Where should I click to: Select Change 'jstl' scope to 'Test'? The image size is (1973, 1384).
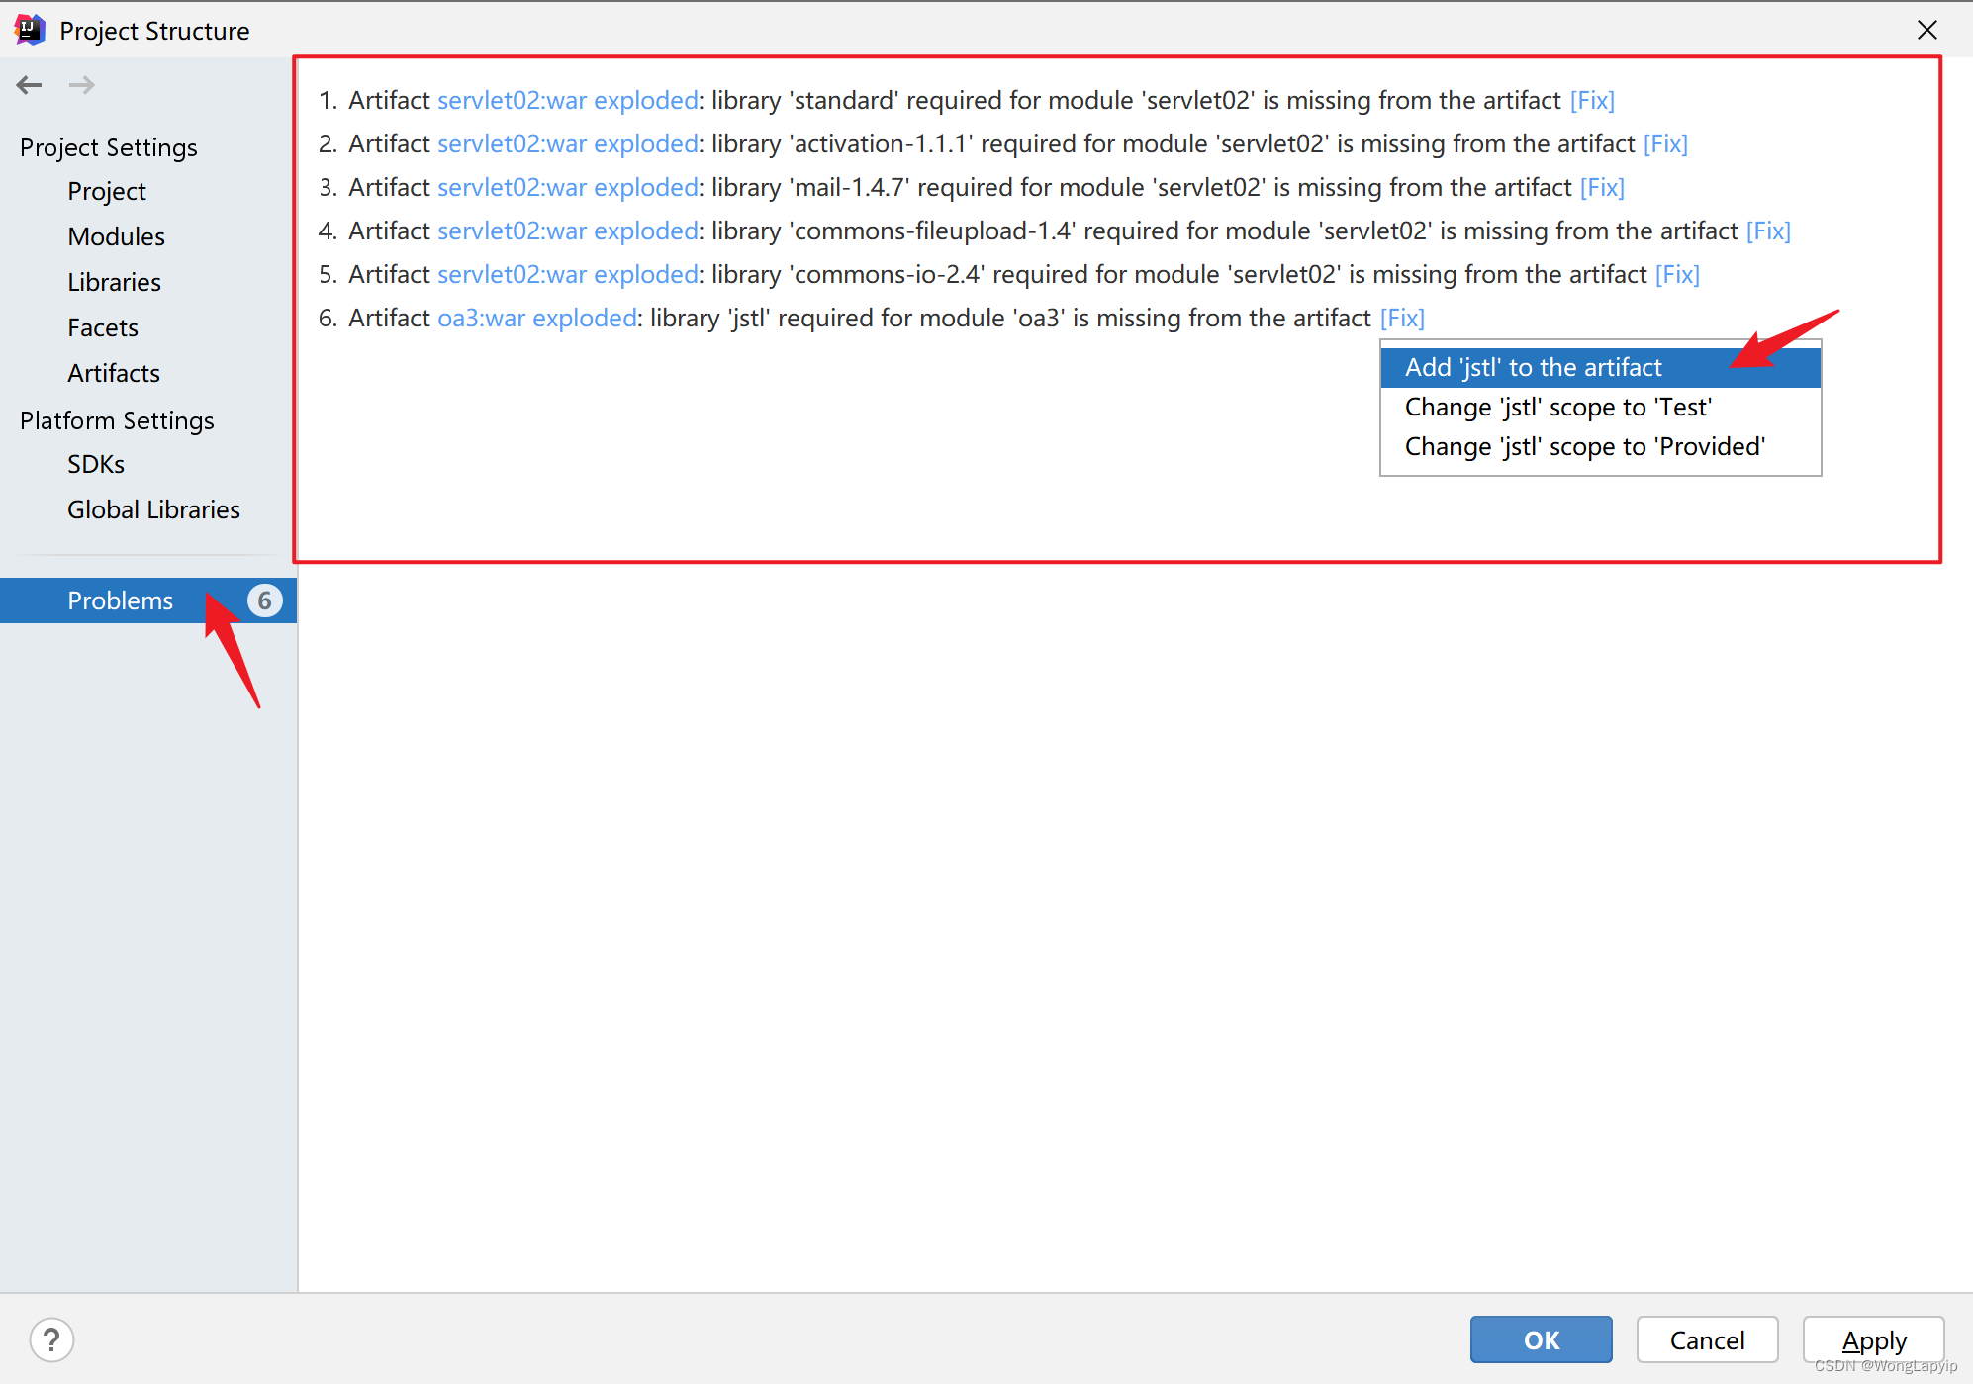coord(1557,407)
